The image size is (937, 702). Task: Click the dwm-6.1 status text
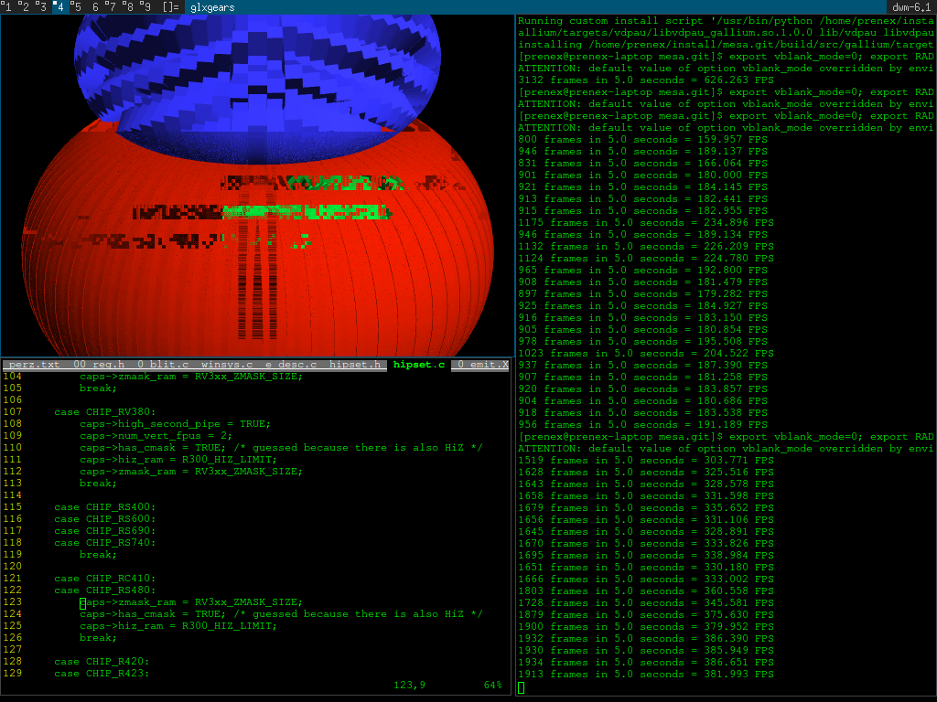coord(910,7)
